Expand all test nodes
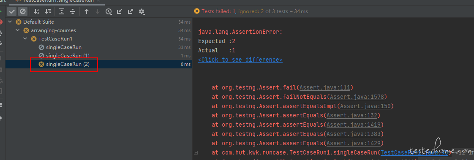 click(62, 11)
